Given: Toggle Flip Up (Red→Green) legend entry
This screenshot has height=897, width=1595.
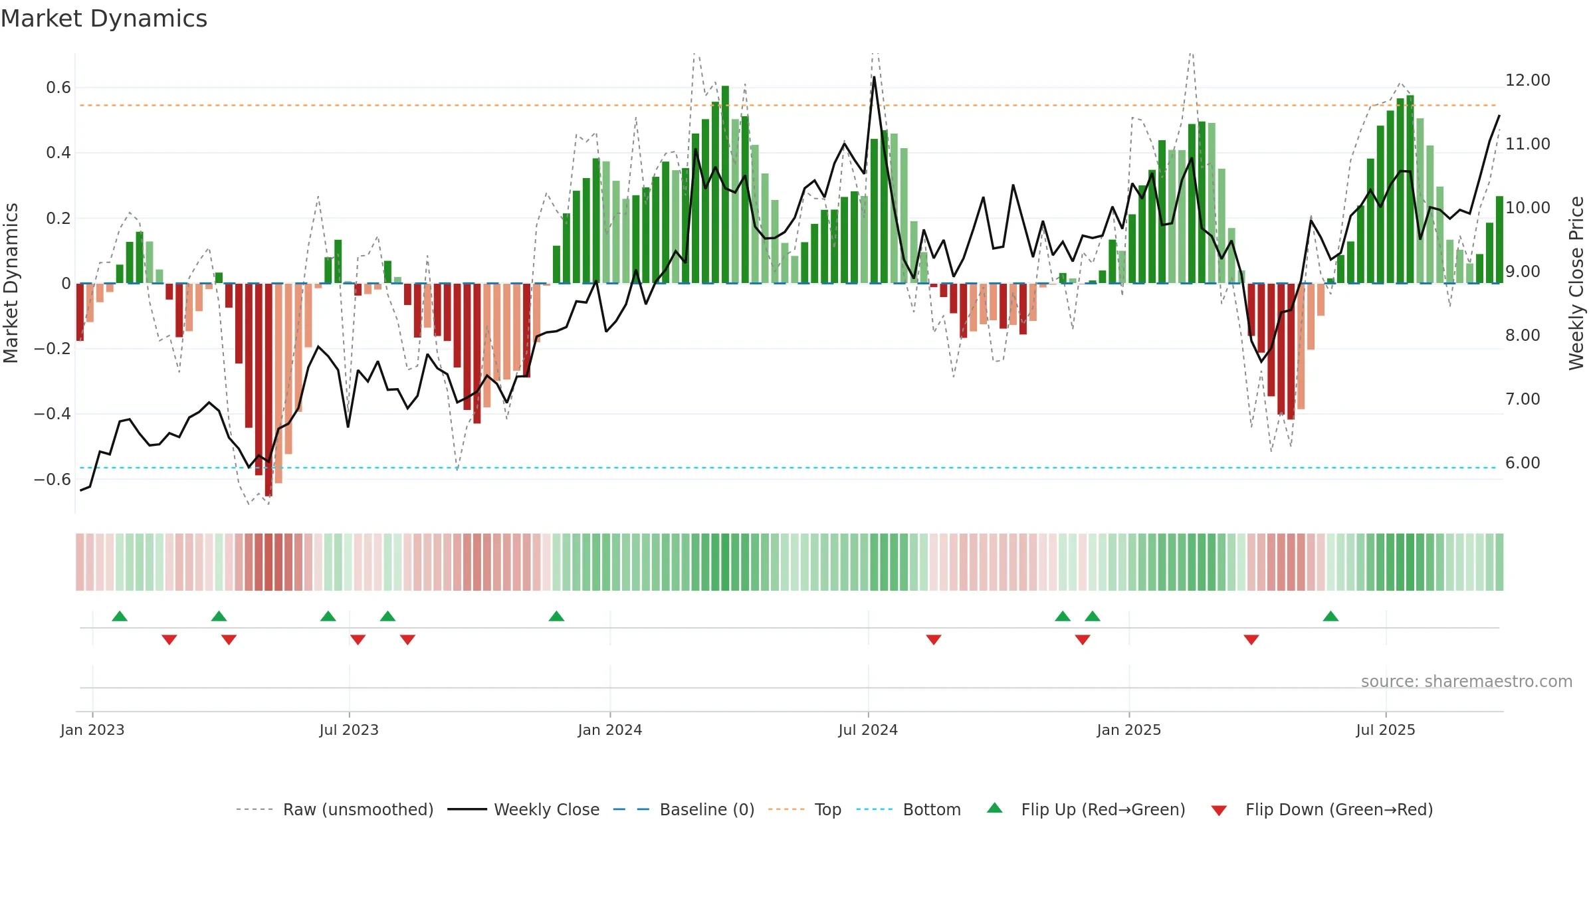Looking at the screenshot, I should pyautogui.click(x=1086, y=809).
